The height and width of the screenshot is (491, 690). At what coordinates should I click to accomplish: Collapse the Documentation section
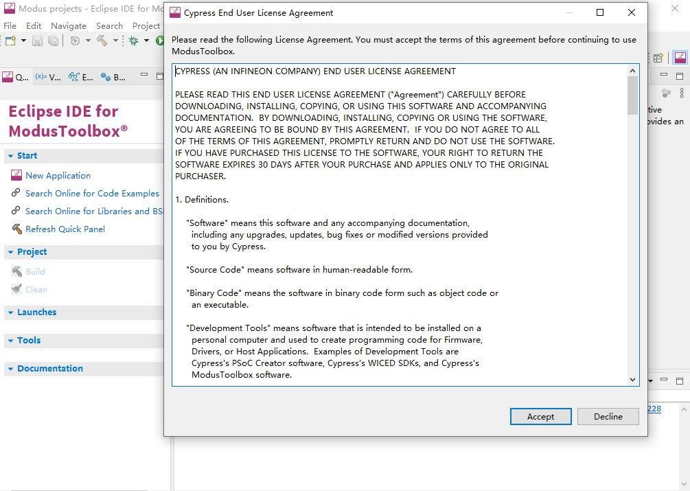tap(10, 369)
